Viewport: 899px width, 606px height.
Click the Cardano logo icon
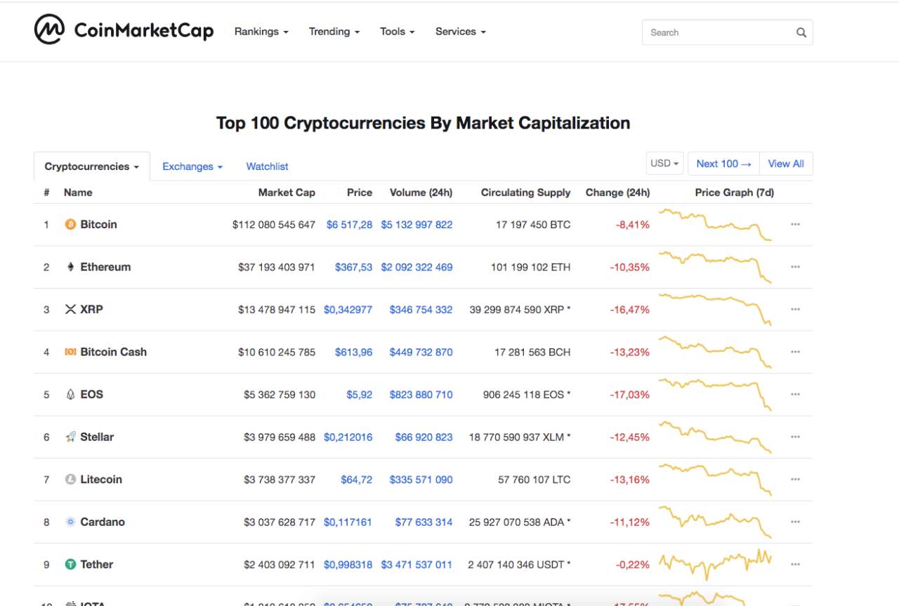coord(70,522)
